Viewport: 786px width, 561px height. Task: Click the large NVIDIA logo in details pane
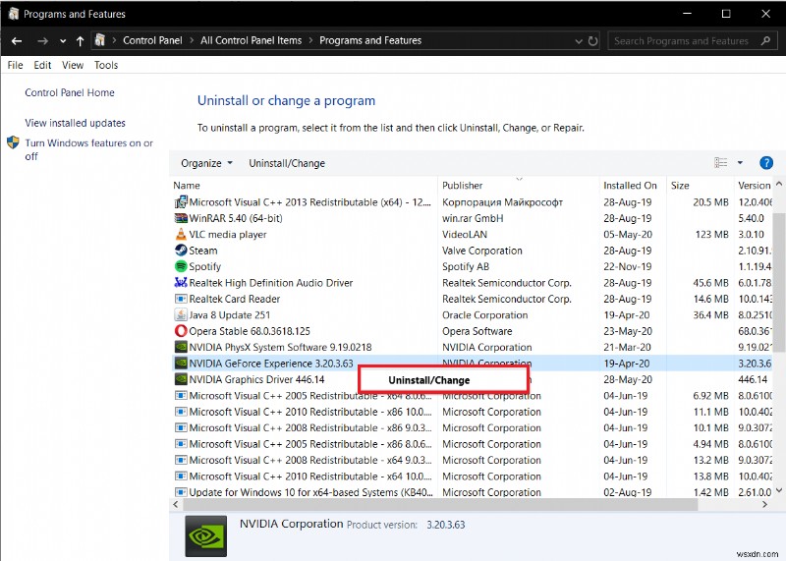point(205,535)
